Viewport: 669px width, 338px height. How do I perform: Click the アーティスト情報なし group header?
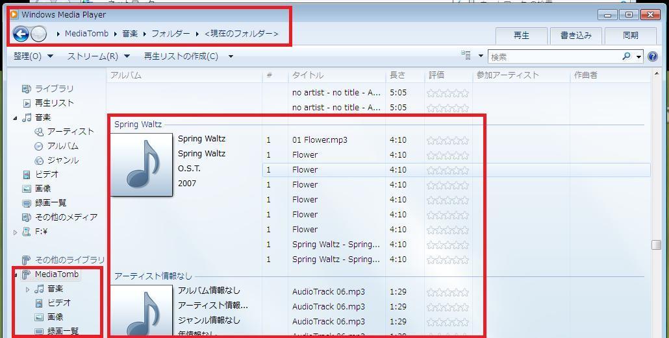[153, 276]
